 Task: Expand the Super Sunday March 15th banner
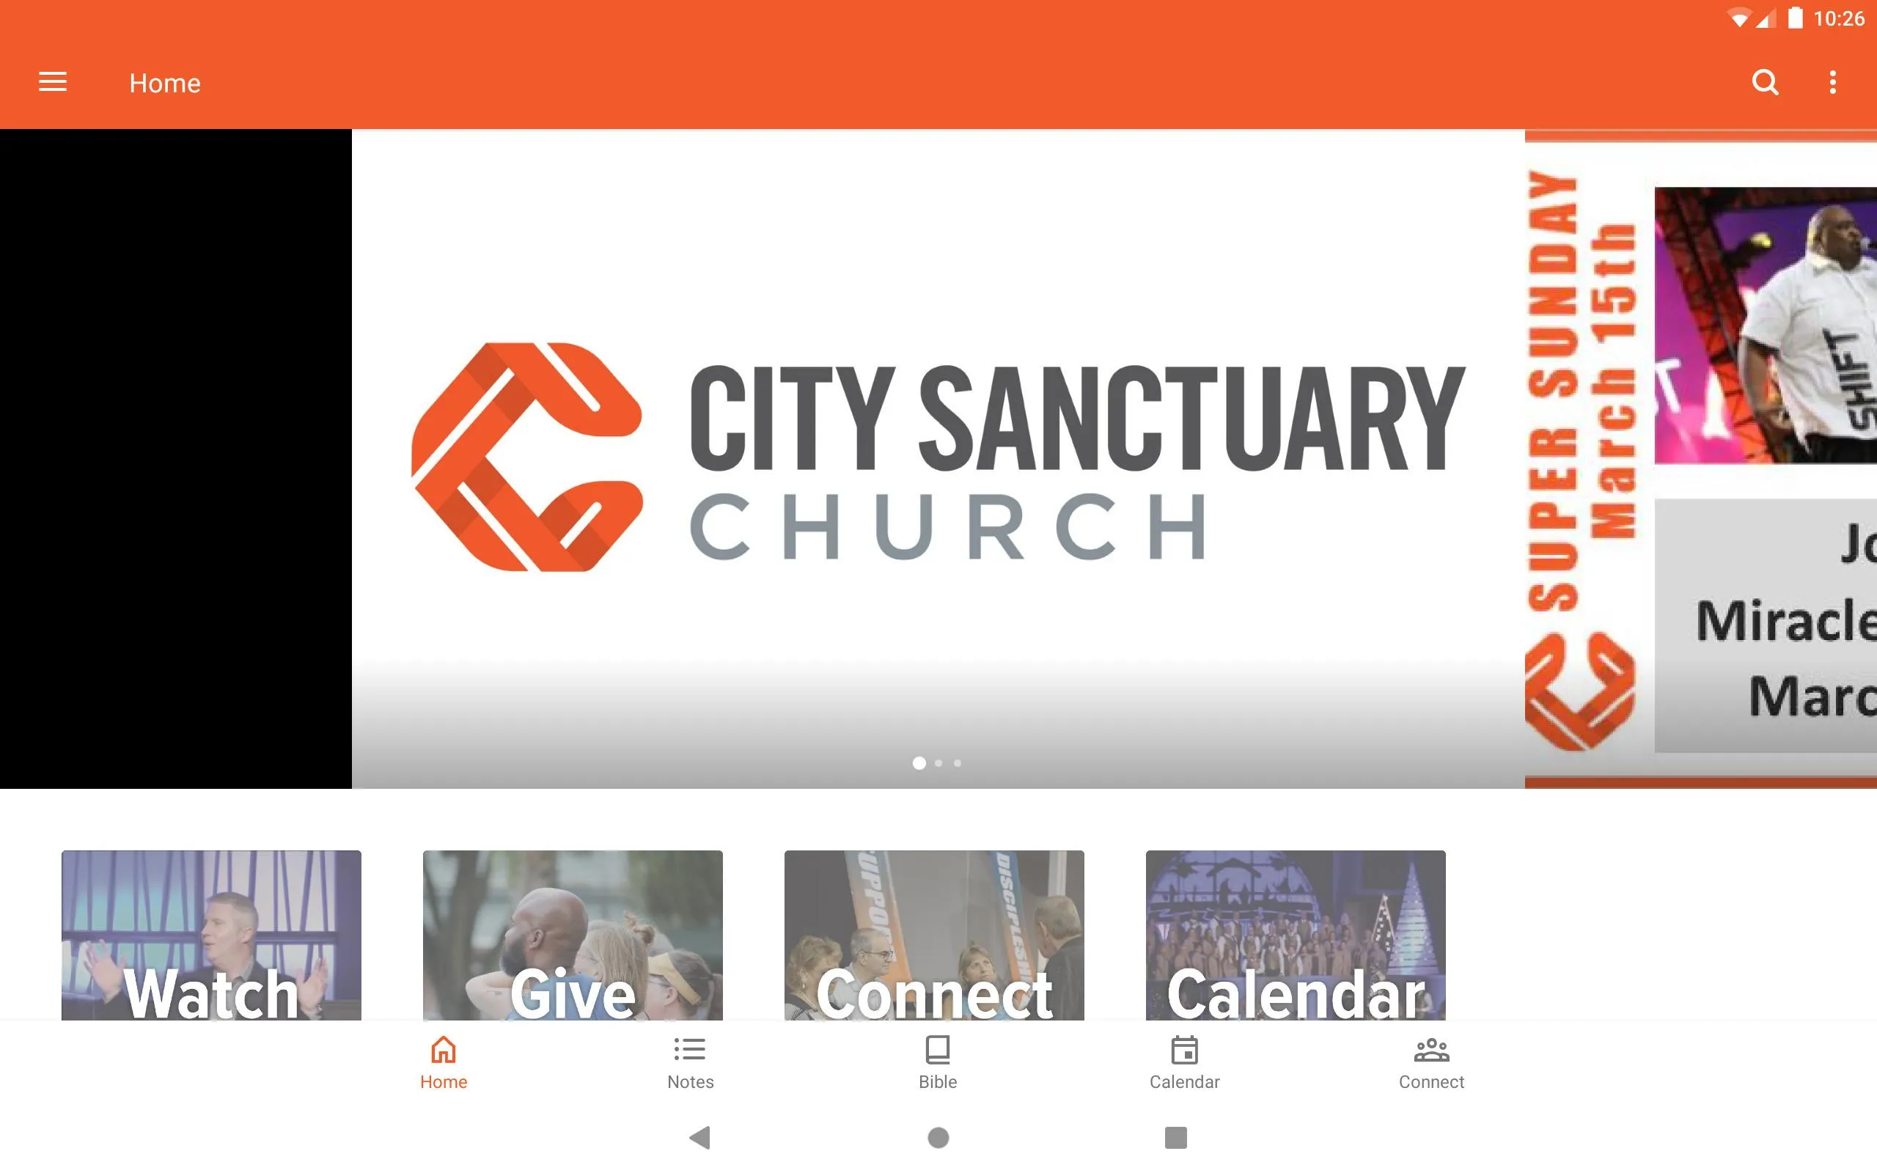(x=1700, y=458)
